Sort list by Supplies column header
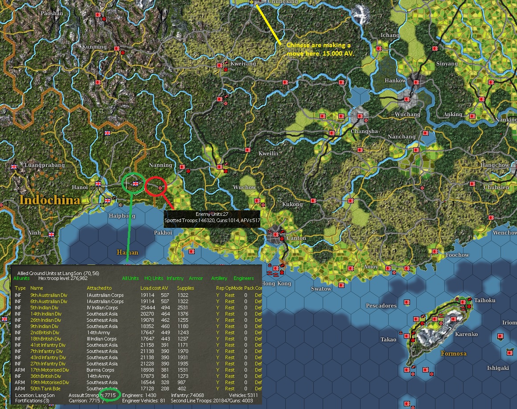The image size is (517, 409). [x=186, y=288]
